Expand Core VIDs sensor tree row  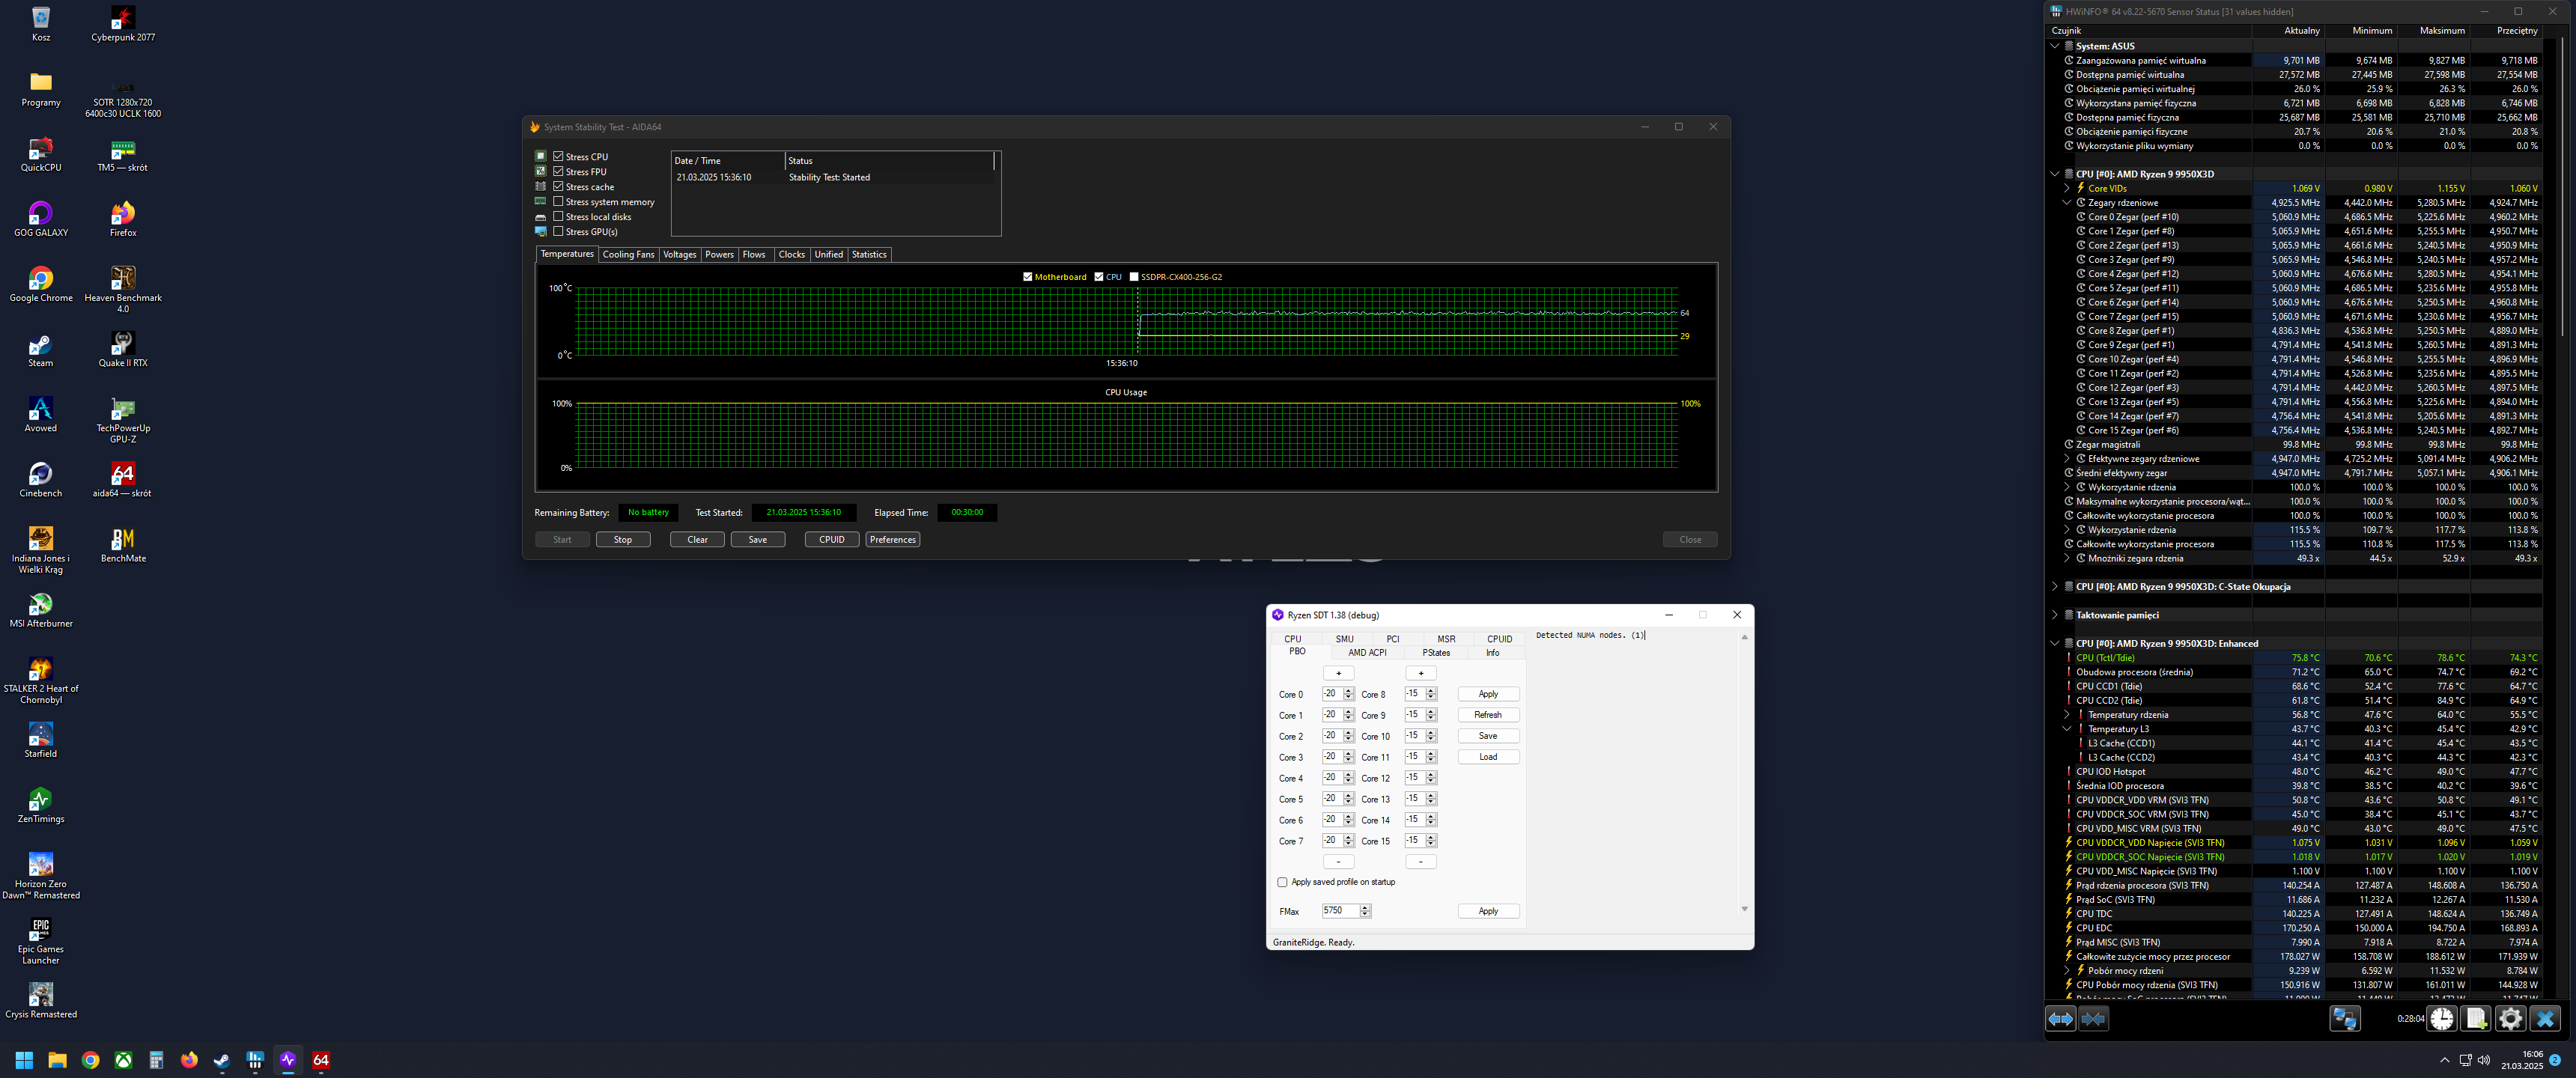tap(2067, 188)
